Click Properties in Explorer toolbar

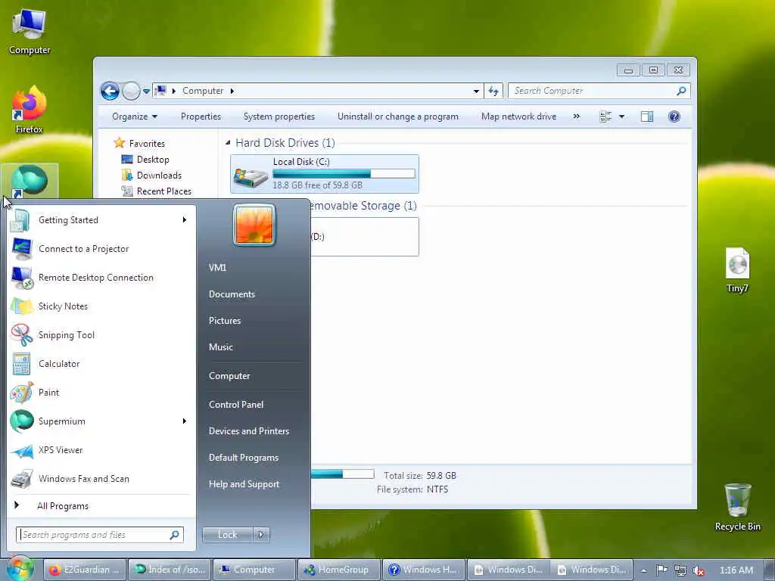coord(201,117)
